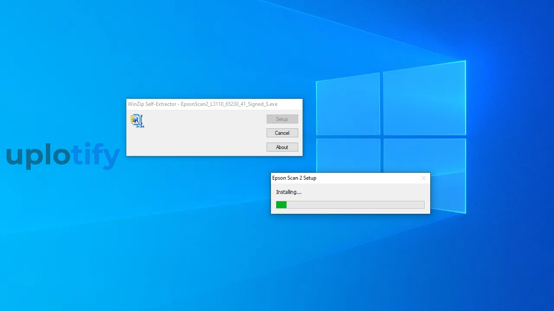Click the Epson Scan 2 installation progress bar
The image size is (554, 311).
[350, 205]
